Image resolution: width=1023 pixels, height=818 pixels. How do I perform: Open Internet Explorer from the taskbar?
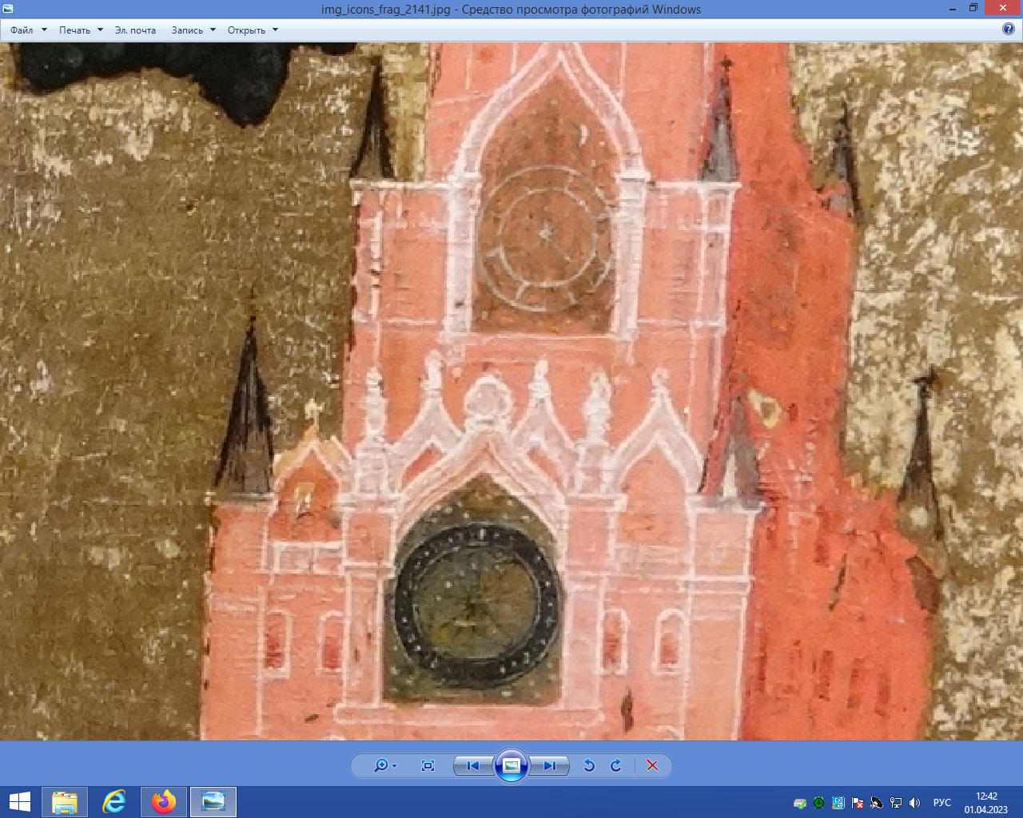click(114, 801)
